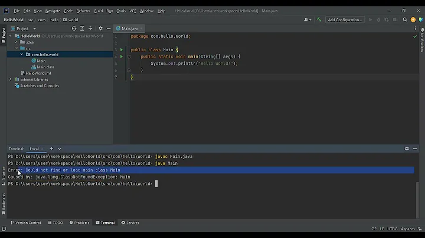This screenshot has height=238, width=425.
Task: Expand External Libraries node
Action: coord(11,80)
